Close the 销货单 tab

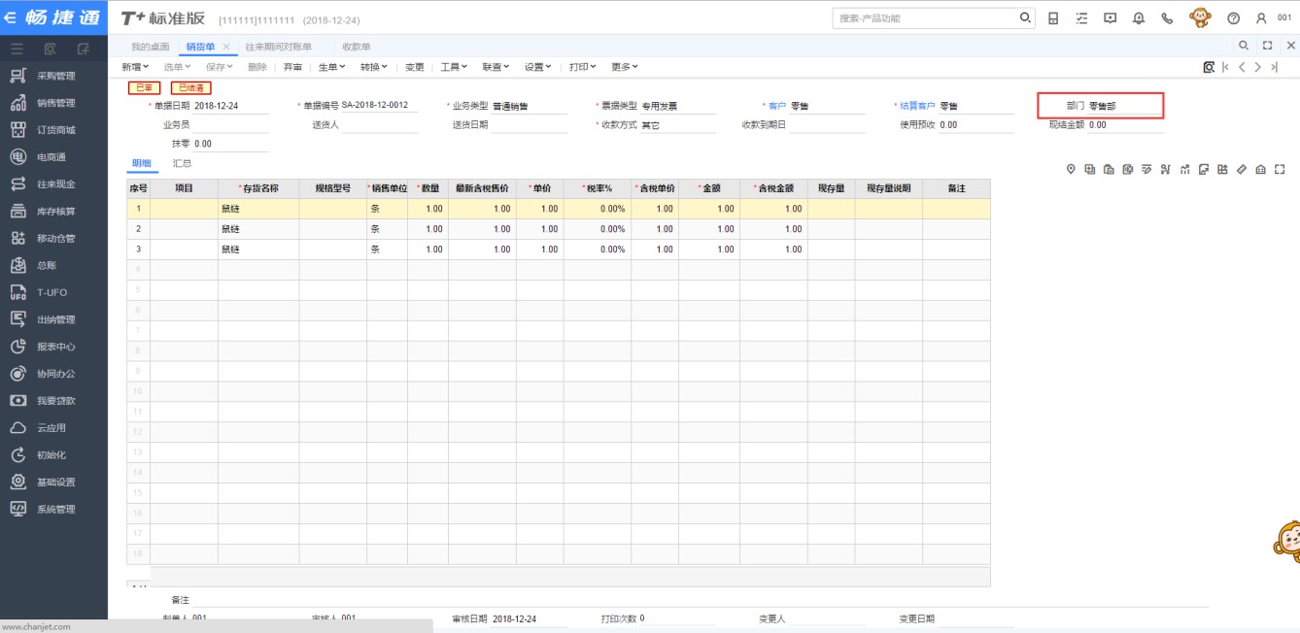226,47
